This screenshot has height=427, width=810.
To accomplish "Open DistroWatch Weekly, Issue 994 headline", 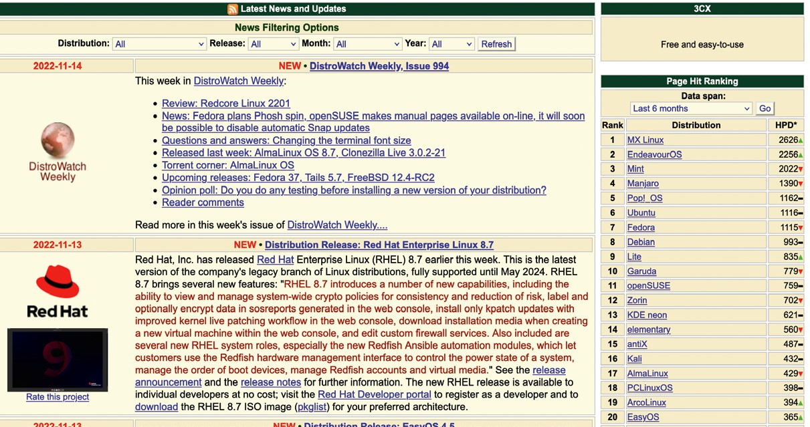I will pos(379,66).
